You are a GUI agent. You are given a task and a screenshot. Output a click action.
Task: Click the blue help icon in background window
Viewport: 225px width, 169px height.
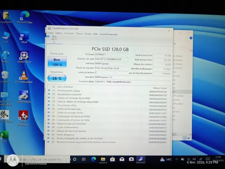191,38
